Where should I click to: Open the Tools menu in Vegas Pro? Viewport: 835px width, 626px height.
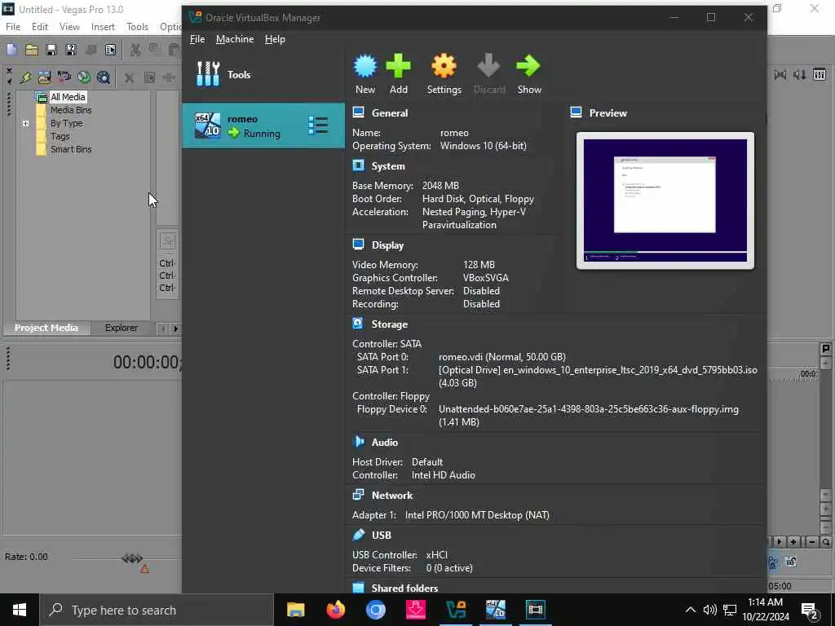click(x=137, y=27)
